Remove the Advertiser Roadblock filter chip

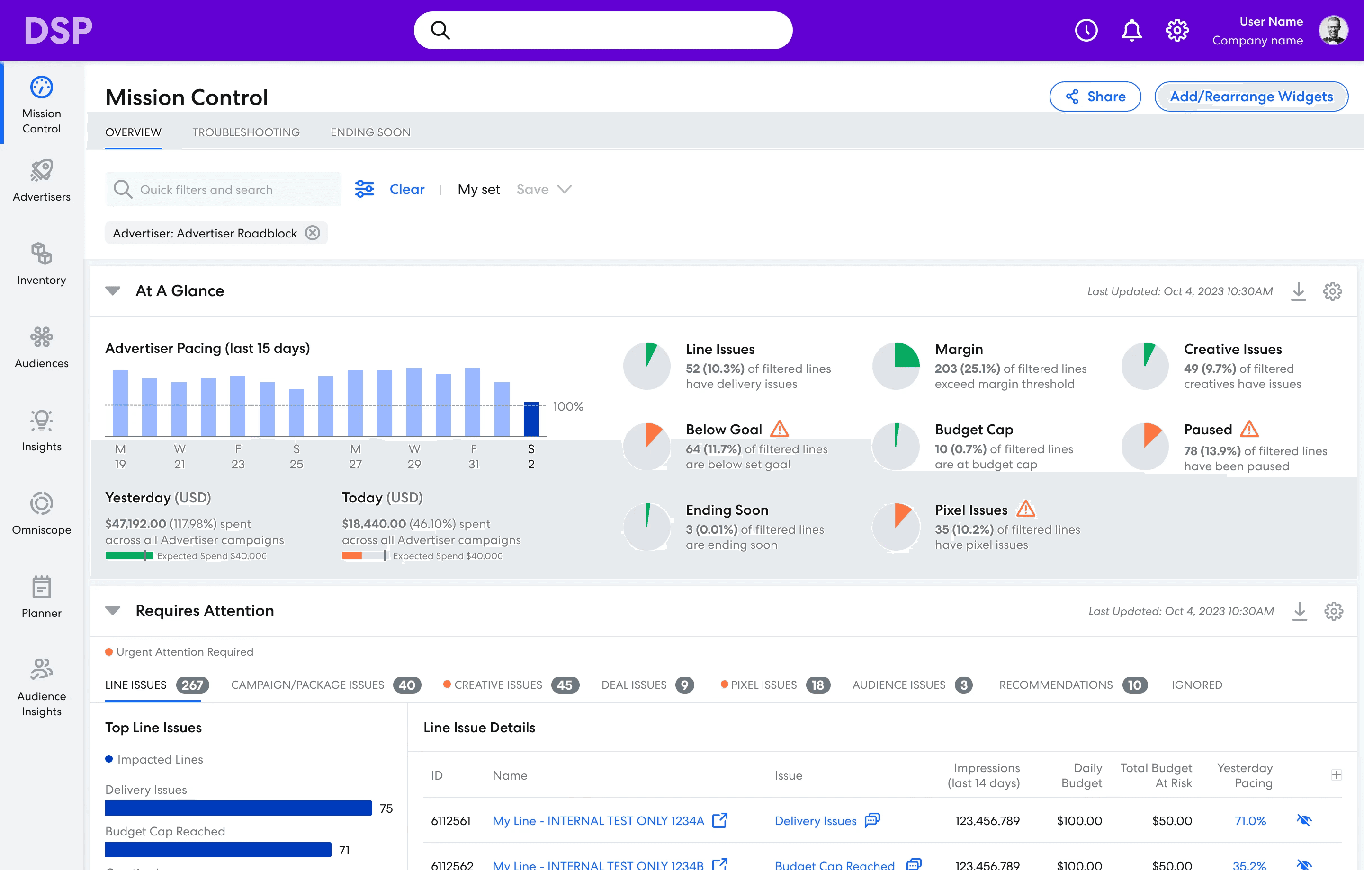point(313,233)
